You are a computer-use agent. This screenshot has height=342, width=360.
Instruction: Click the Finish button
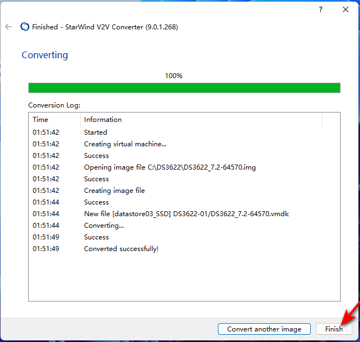tap(333, 329)
